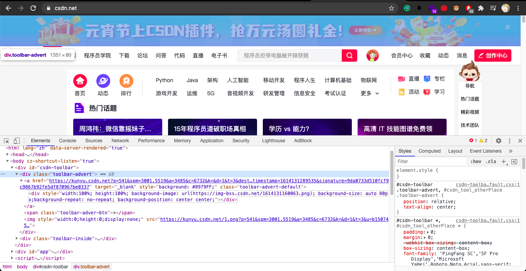Click 立即领取 button in banner

[365, 30]
